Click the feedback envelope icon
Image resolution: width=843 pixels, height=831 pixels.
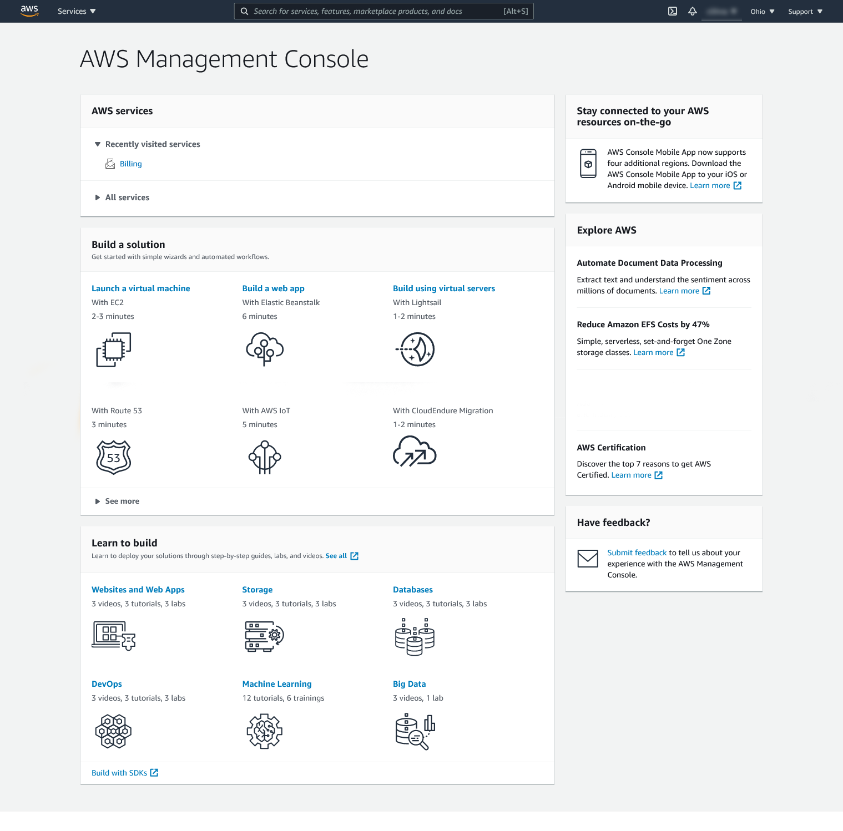[588, 559]
